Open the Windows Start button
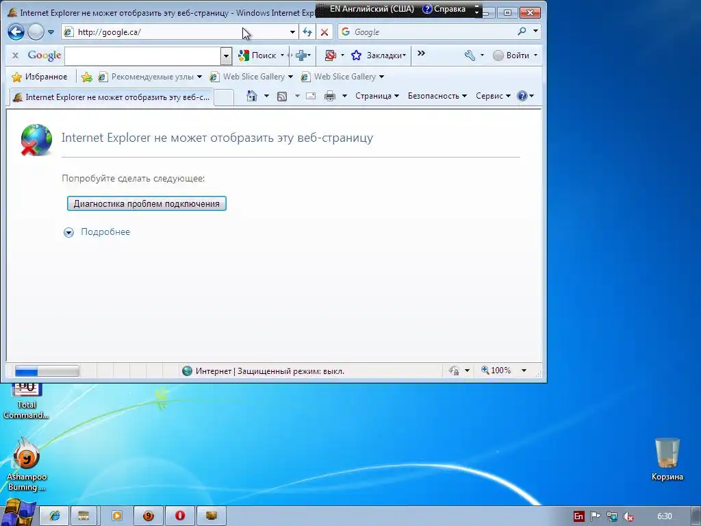 click(x=18, y=512)
